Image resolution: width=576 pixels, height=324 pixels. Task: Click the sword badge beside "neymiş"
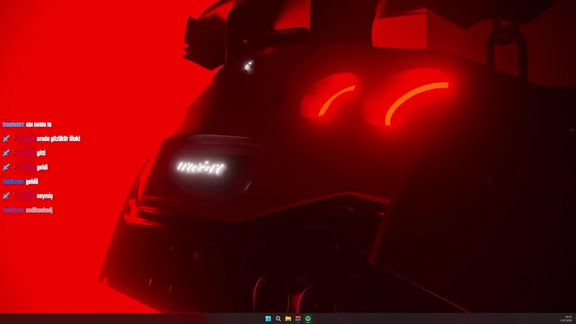(x=6, y=196)
